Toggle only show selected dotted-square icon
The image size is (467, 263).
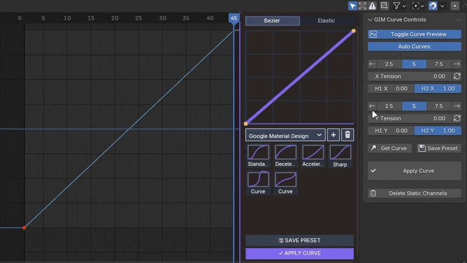point(363,6)
